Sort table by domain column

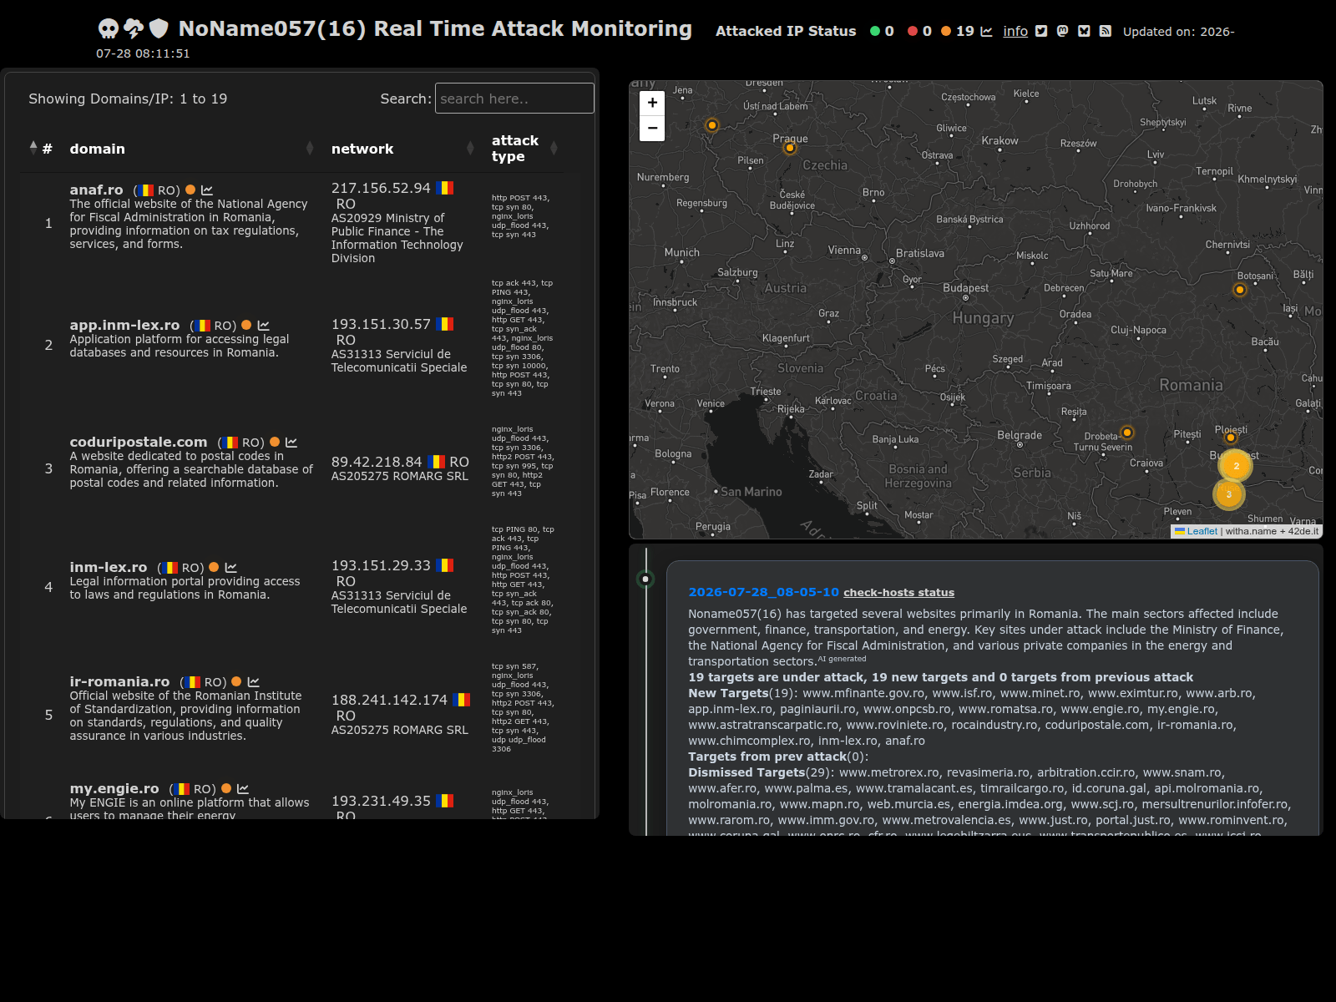point(191,149)
